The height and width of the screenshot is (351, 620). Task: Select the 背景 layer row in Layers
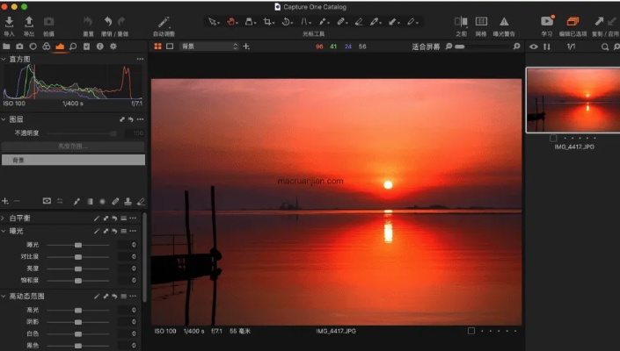click(x=73, y=161)
